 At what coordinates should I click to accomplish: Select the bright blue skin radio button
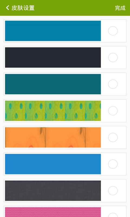tap(113, 164)
